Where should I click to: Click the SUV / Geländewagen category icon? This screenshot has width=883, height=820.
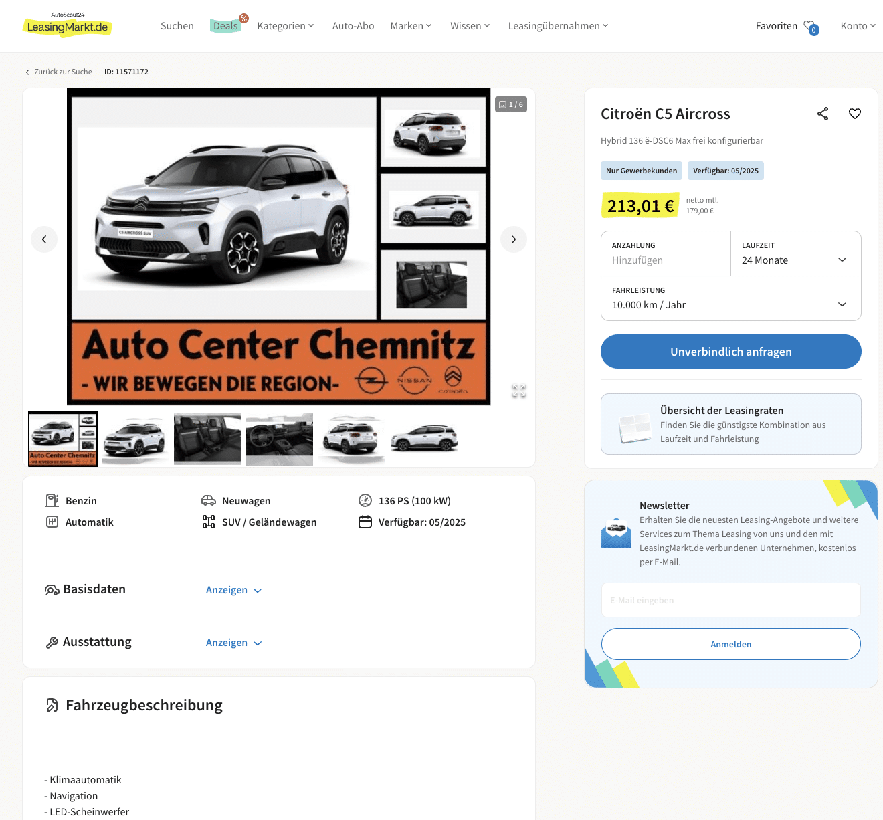coord(209,522)
